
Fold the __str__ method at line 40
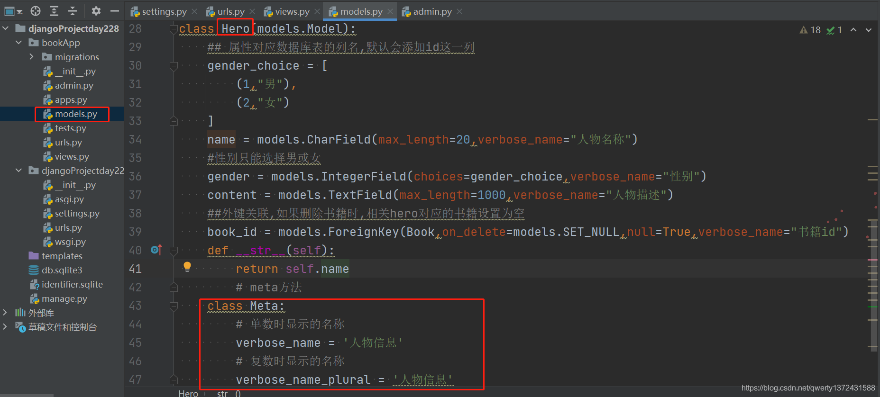(x=174, y=250)
